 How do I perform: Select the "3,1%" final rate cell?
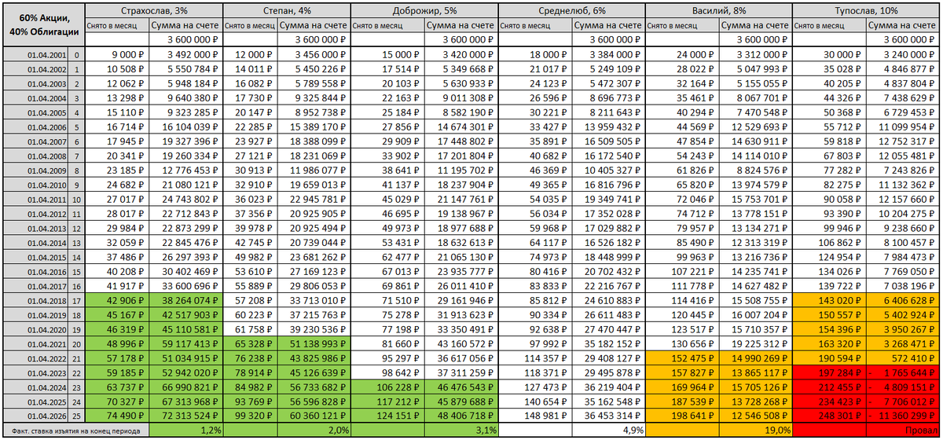pyautogui.click(x=461, y=431)
